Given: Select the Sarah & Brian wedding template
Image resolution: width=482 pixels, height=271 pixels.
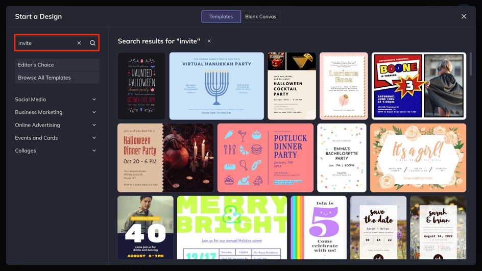Looking at the screenshot, I should [438, 228].
